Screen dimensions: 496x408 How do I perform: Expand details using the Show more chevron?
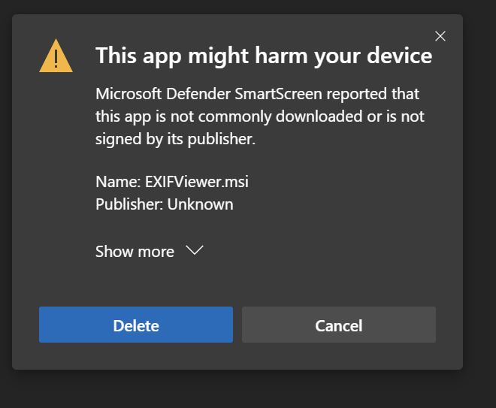pyautogui.click(x=195, y=251)
